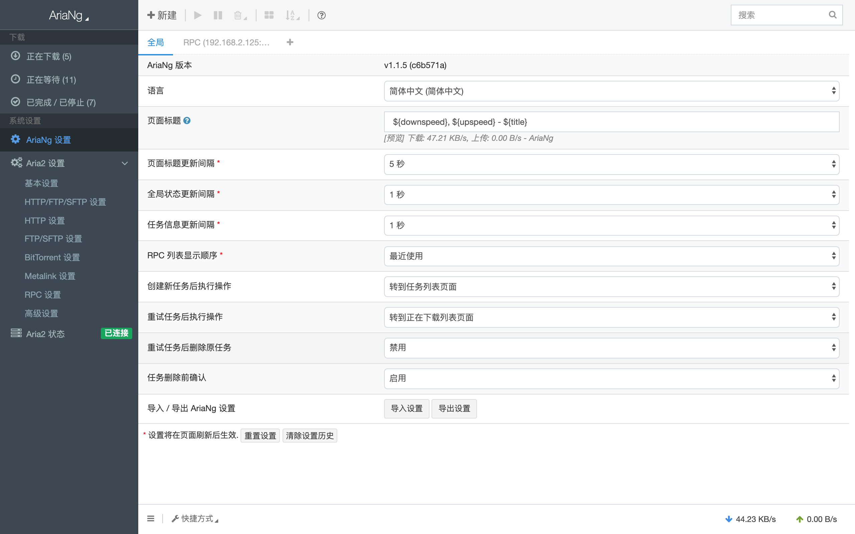Click the start (play) tasks toolbar icon

[197, 15]
